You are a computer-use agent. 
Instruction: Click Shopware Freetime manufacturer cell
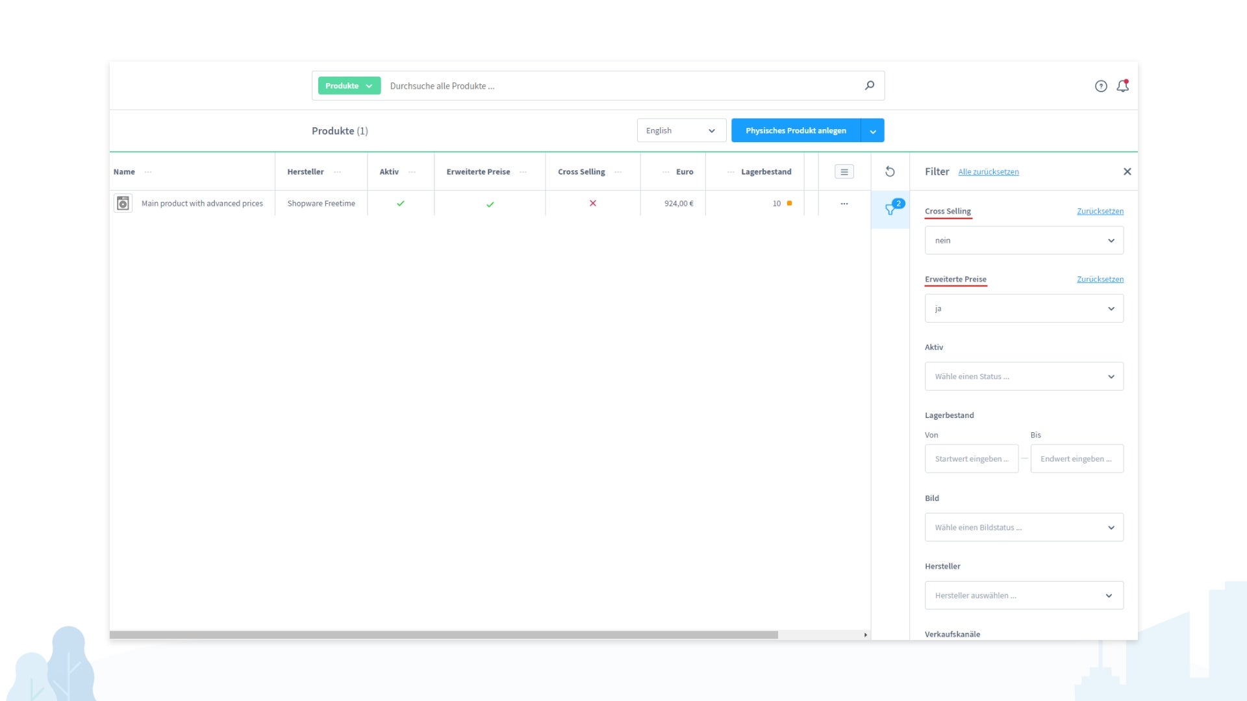321,203
